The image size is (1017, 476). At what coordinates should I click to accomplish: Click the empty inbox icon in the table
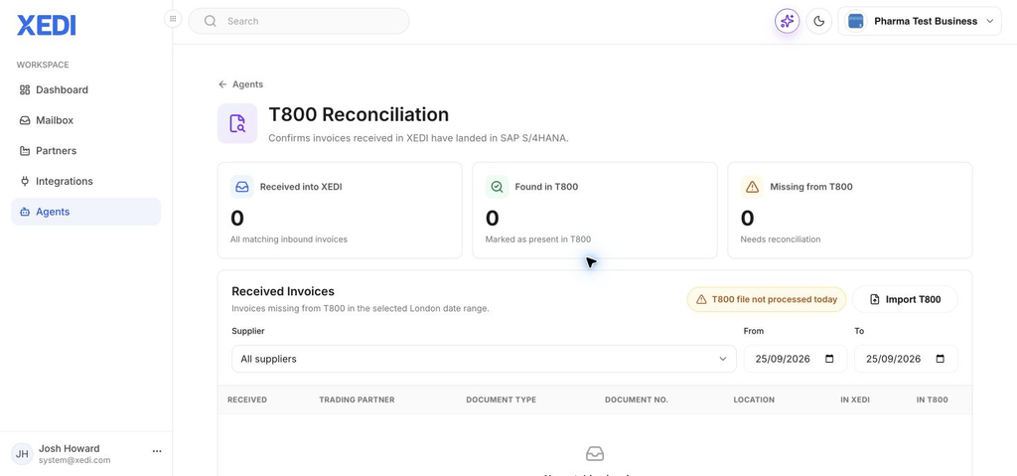pos(595,453)
